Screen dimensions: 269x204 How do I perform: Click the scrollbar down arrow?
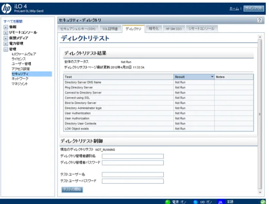260,192
